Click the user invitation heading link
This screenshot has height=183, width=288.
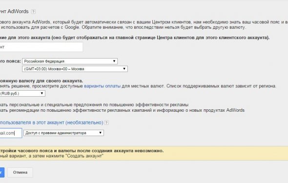pos(51,122)
